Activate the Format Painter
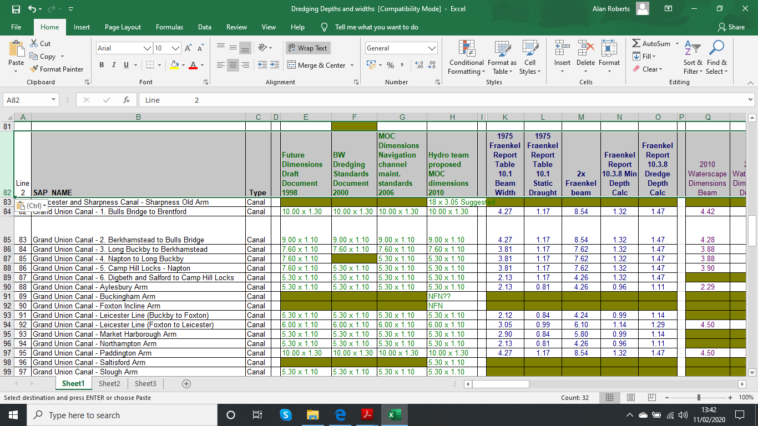758x426 pixels. (57, 69)
